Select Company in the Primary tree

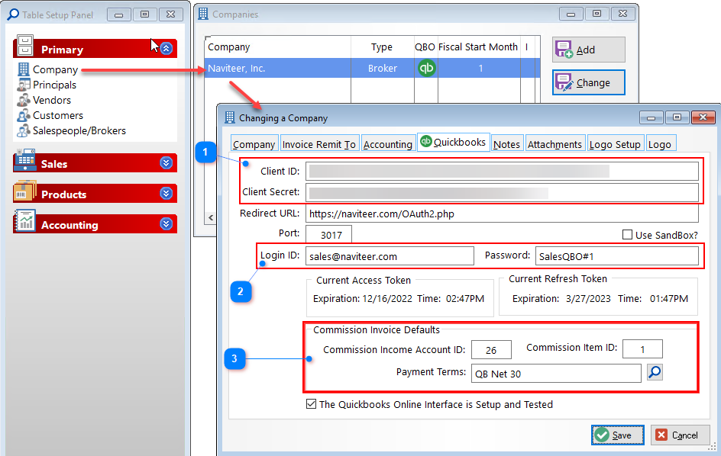click(x=55, y=70)
